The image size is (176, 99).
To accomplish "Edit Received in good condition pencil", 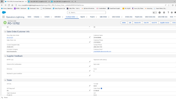I will point(90,75).
